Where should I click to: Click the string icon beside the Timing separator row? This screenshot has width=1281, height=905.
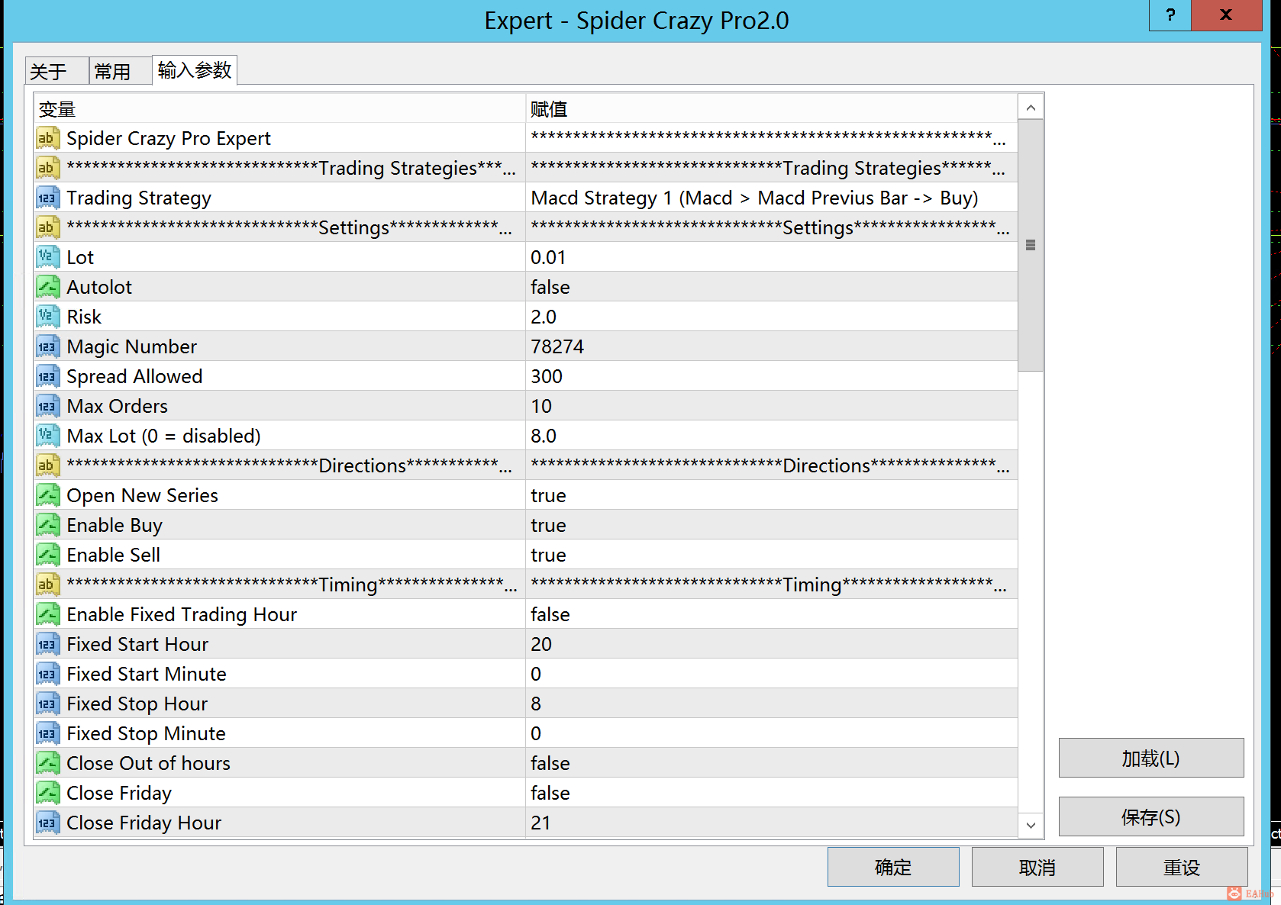point(47,585)
